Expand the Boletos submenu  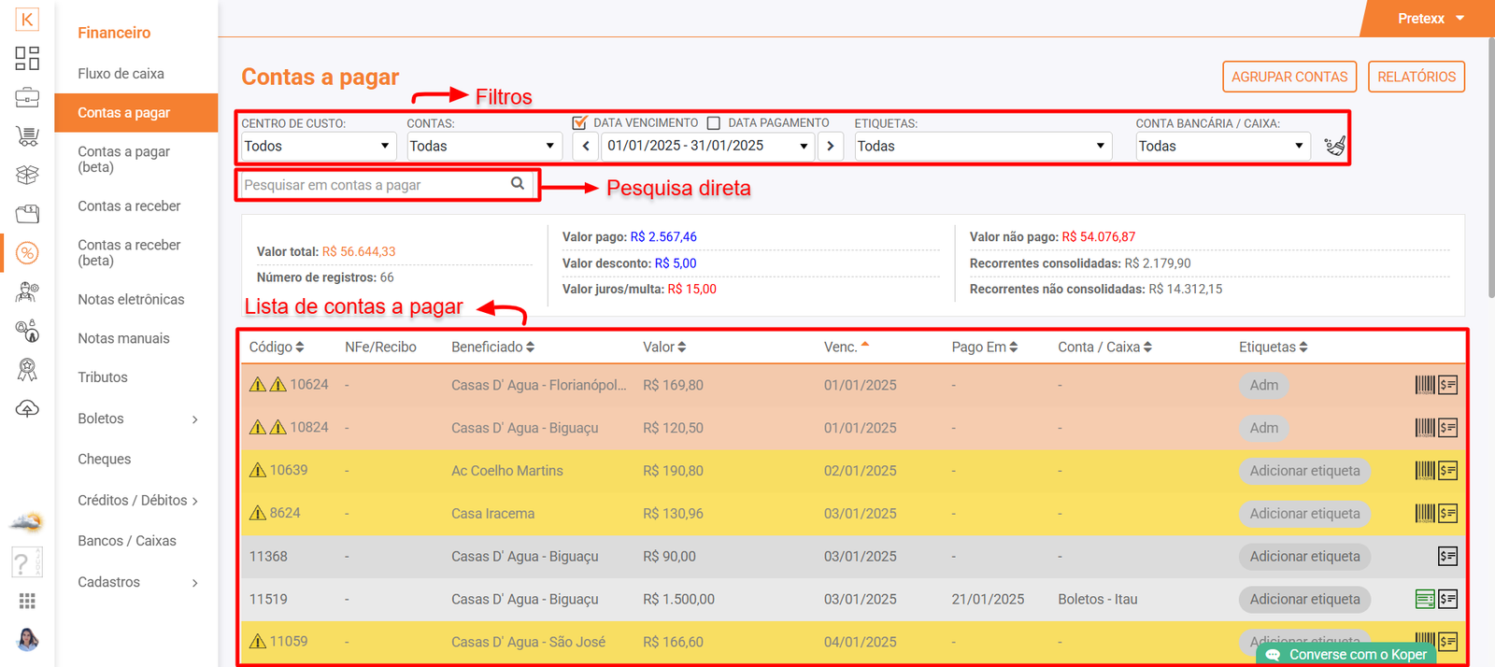click(x=137, y=419)
